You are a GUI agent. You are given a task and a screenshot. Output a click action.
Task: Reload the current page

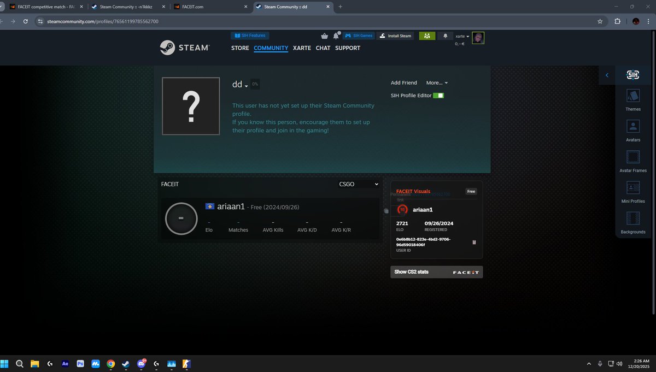25,21
